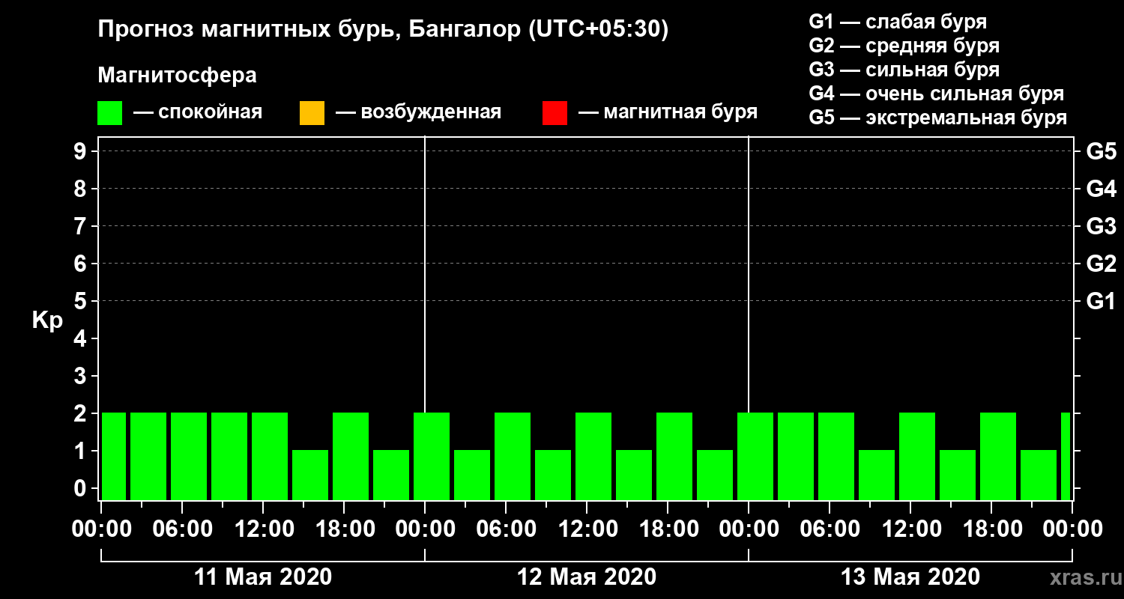Click the '12 Мая 2020' date label
The image size is (1124, 599).
(587, 577)
